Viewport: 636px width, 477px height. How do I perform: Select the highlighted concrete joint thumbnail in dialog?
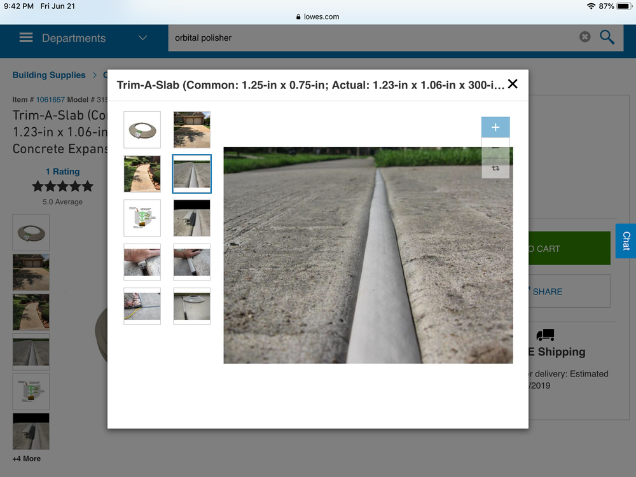[192, 174]
